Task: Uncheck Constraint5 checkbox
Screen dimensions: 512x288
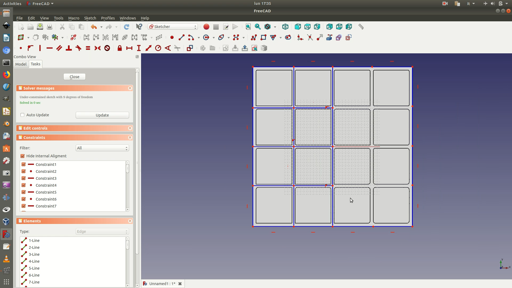Action: (24, 192)
